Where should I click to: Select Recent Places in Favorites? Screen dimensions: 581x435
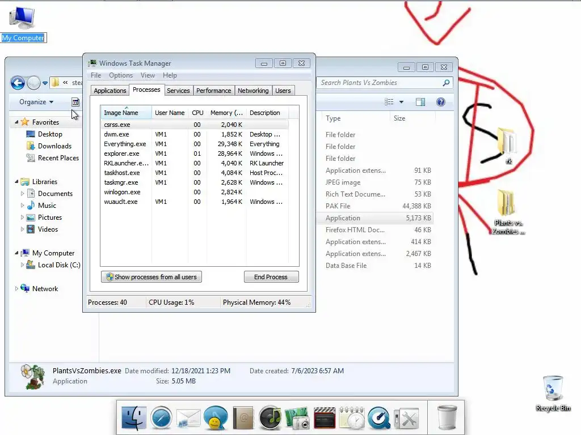click(53, 157)
